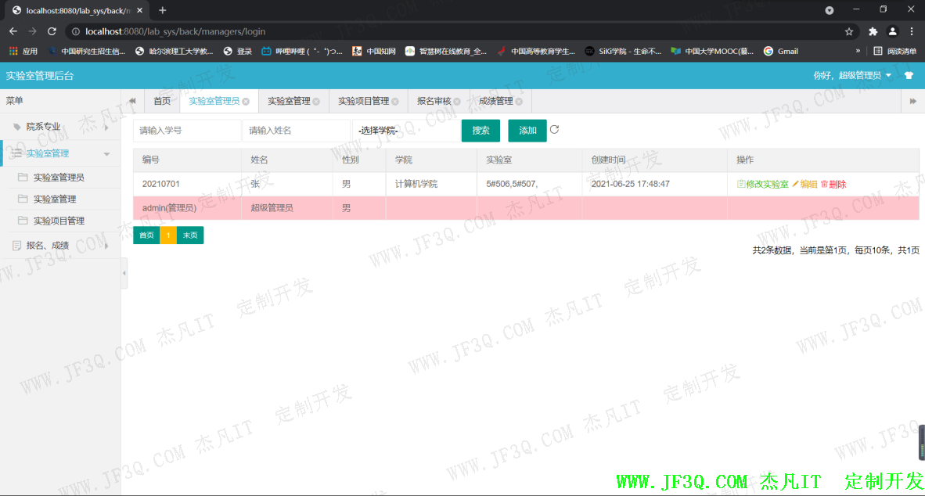
Task: Click the theme shirt icon in header
Action: pyautogui.click(x=909, y=76)
